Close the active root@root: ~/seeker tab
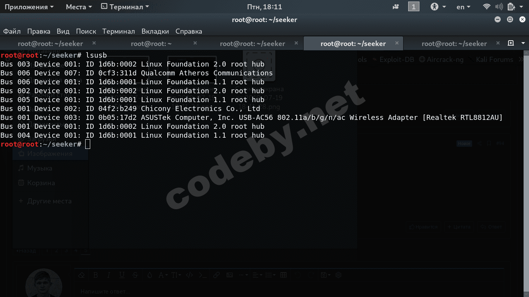The image size is (529, 297). click(x=397, y=43)
